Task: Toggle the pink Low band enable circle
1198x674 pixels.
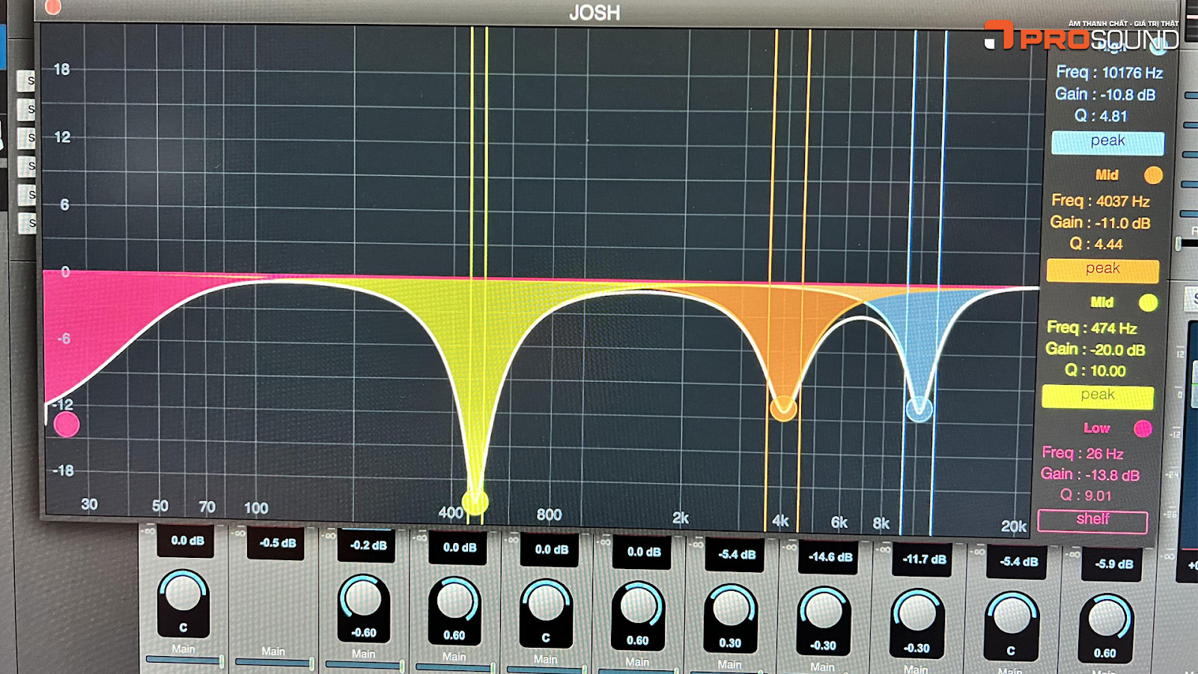Action: click(1143, 428)
